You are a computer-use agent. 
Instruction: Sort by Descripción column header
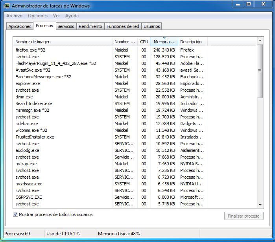tap(192, 42)
